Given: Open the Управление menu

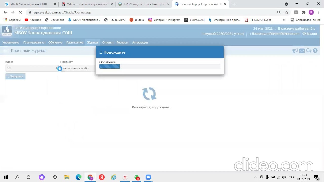Looking at the screenshot, I should (x=11, y=42).
